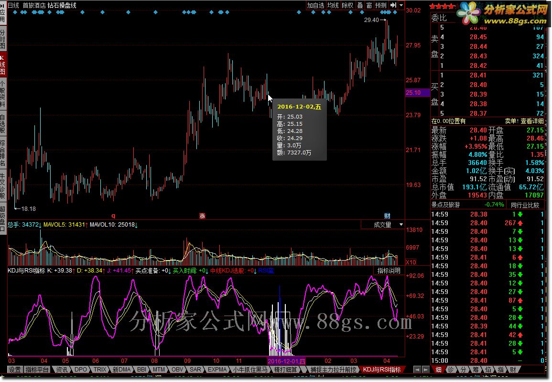Click the red 涨 marker on the chart axis
Screen dimensions: 552x382
point(202,216)
